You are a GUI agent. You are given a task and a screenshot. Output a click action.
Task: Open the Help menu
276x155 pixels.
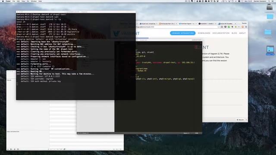40,1
